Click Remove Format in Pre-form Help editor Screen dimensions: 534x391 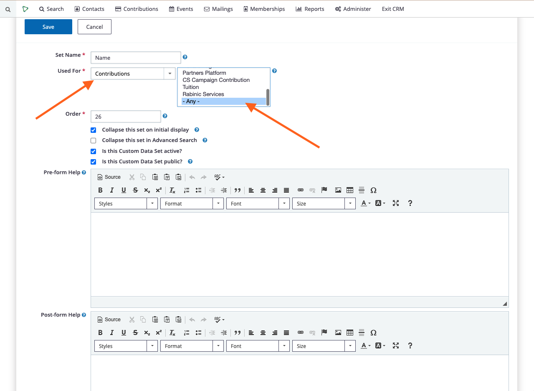(172, 190)
